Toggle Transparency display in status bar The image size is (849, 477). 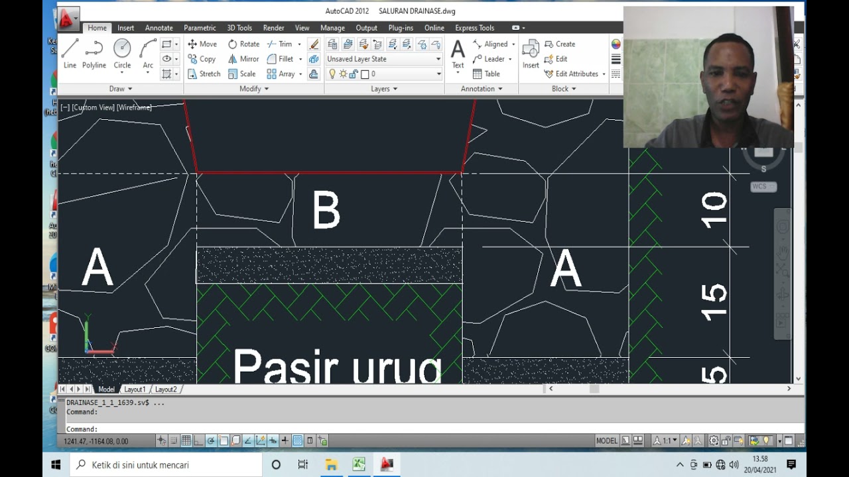[x=297, y=441]
